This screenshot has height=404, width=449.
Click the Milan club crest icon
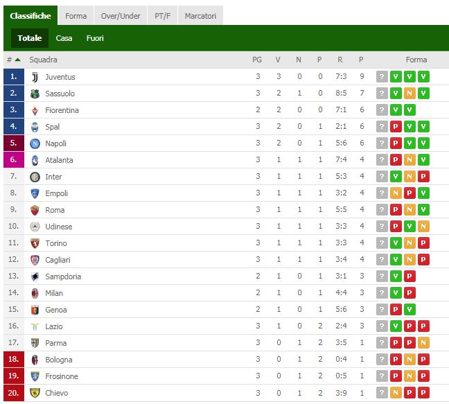tap(35, 293)
